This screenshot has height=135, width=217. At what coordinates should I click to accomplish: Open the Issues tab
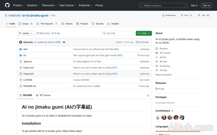click(25, 24)
